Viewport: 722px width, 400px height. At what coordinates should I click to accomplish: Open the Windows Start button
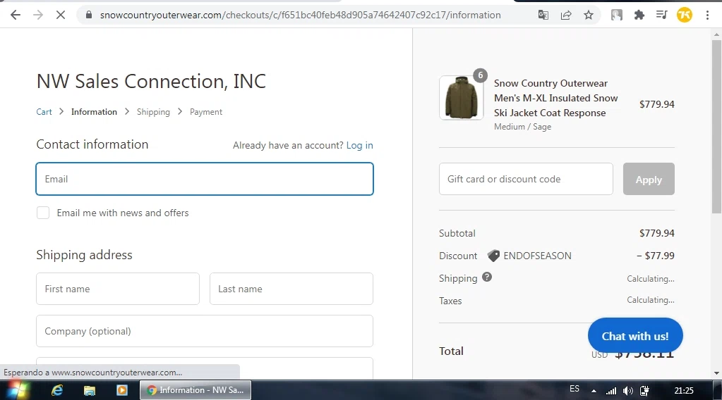point(16,390)
